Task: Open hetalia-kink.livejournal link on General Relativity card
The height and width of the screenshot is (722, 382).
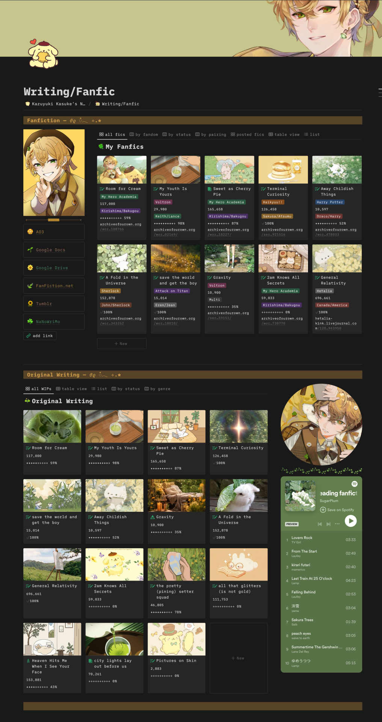Action: coord(336,323)
